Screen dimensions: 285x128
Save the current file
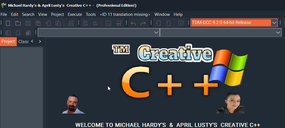[x=28, y=23]
